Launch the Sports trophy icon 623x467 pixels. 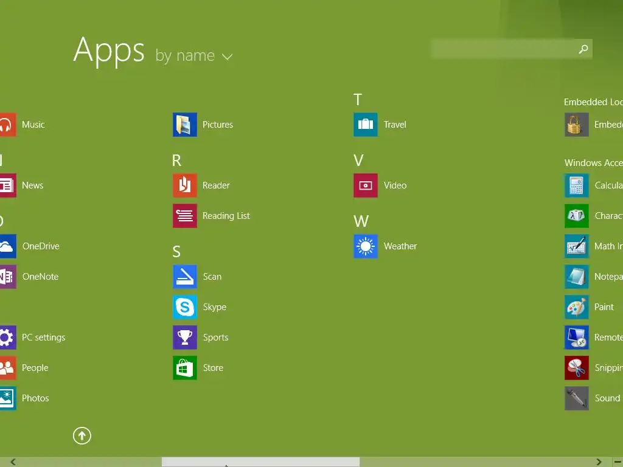(x=185, y=337)
